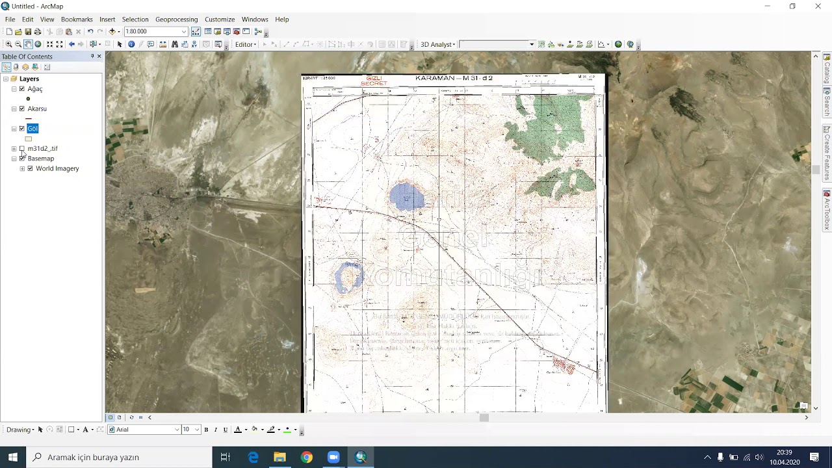The width and height of the screenshot is (832, 468).
Task: Open the Measure tool
Action: click(162, 44)
